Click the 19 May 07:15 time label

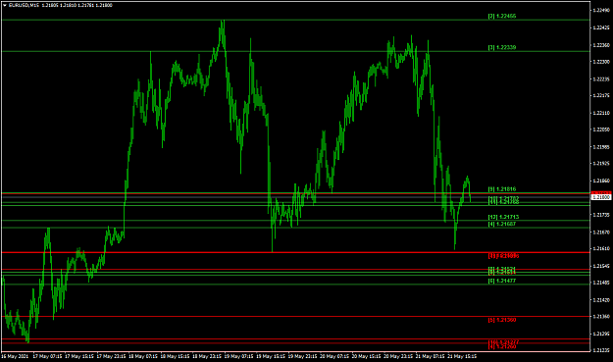point(239,356)
